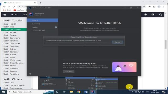Open the Chrome profile avatar

pos(159,7)
